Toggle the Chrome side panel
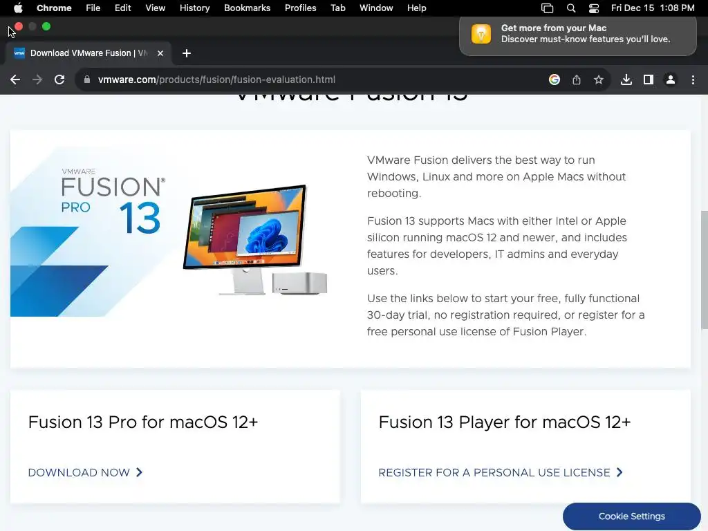Image resolution: width=708 pixels, height=531 pixels. (649, 80)
